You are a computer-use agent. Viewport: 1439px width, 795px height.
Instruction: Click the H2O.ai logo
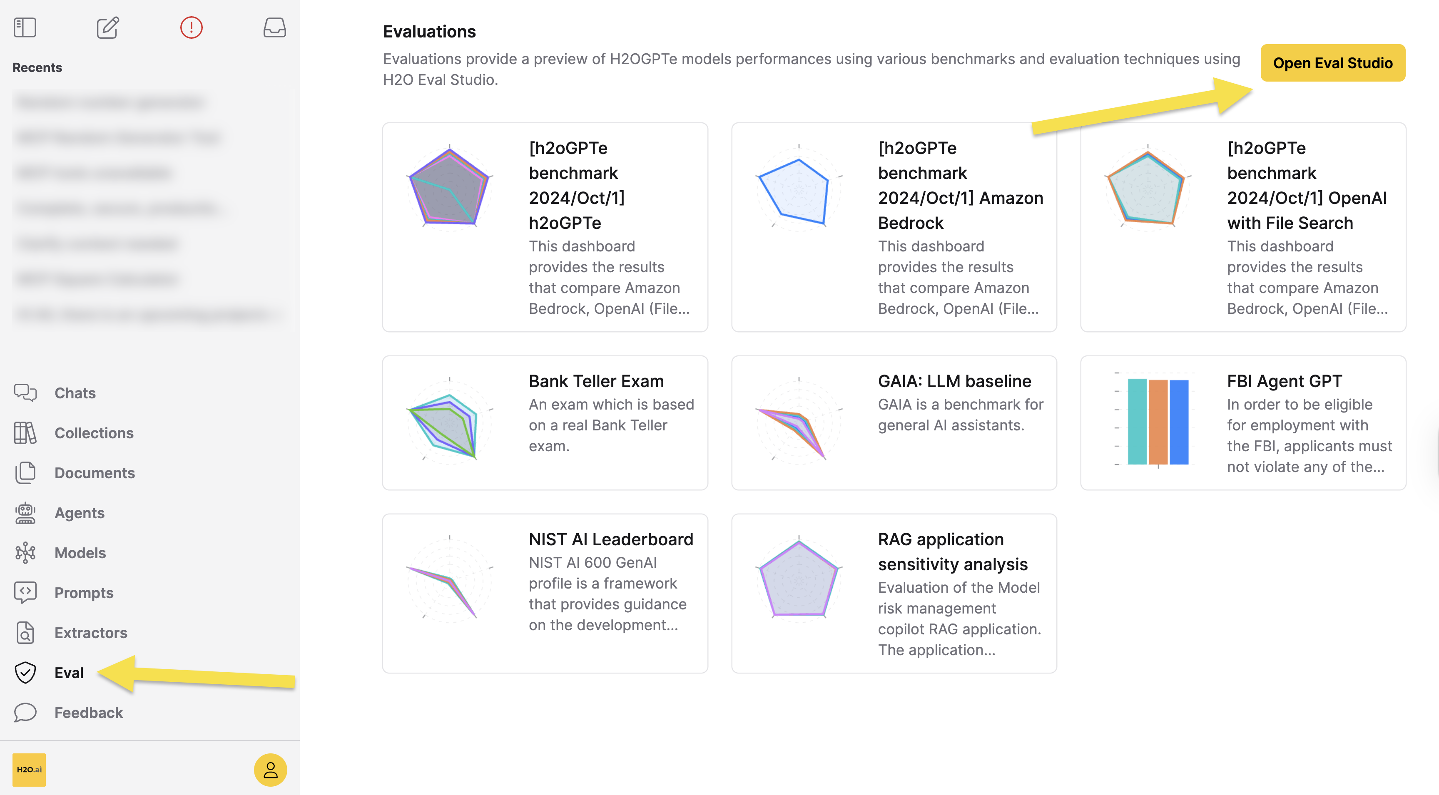click(x=29, y=770)
